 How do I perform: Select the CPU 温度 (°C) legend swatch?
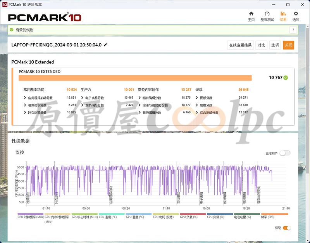tap(112, 214)
